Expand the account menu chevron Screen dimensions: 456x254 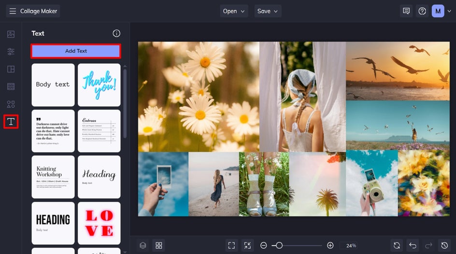pos(449,11)
